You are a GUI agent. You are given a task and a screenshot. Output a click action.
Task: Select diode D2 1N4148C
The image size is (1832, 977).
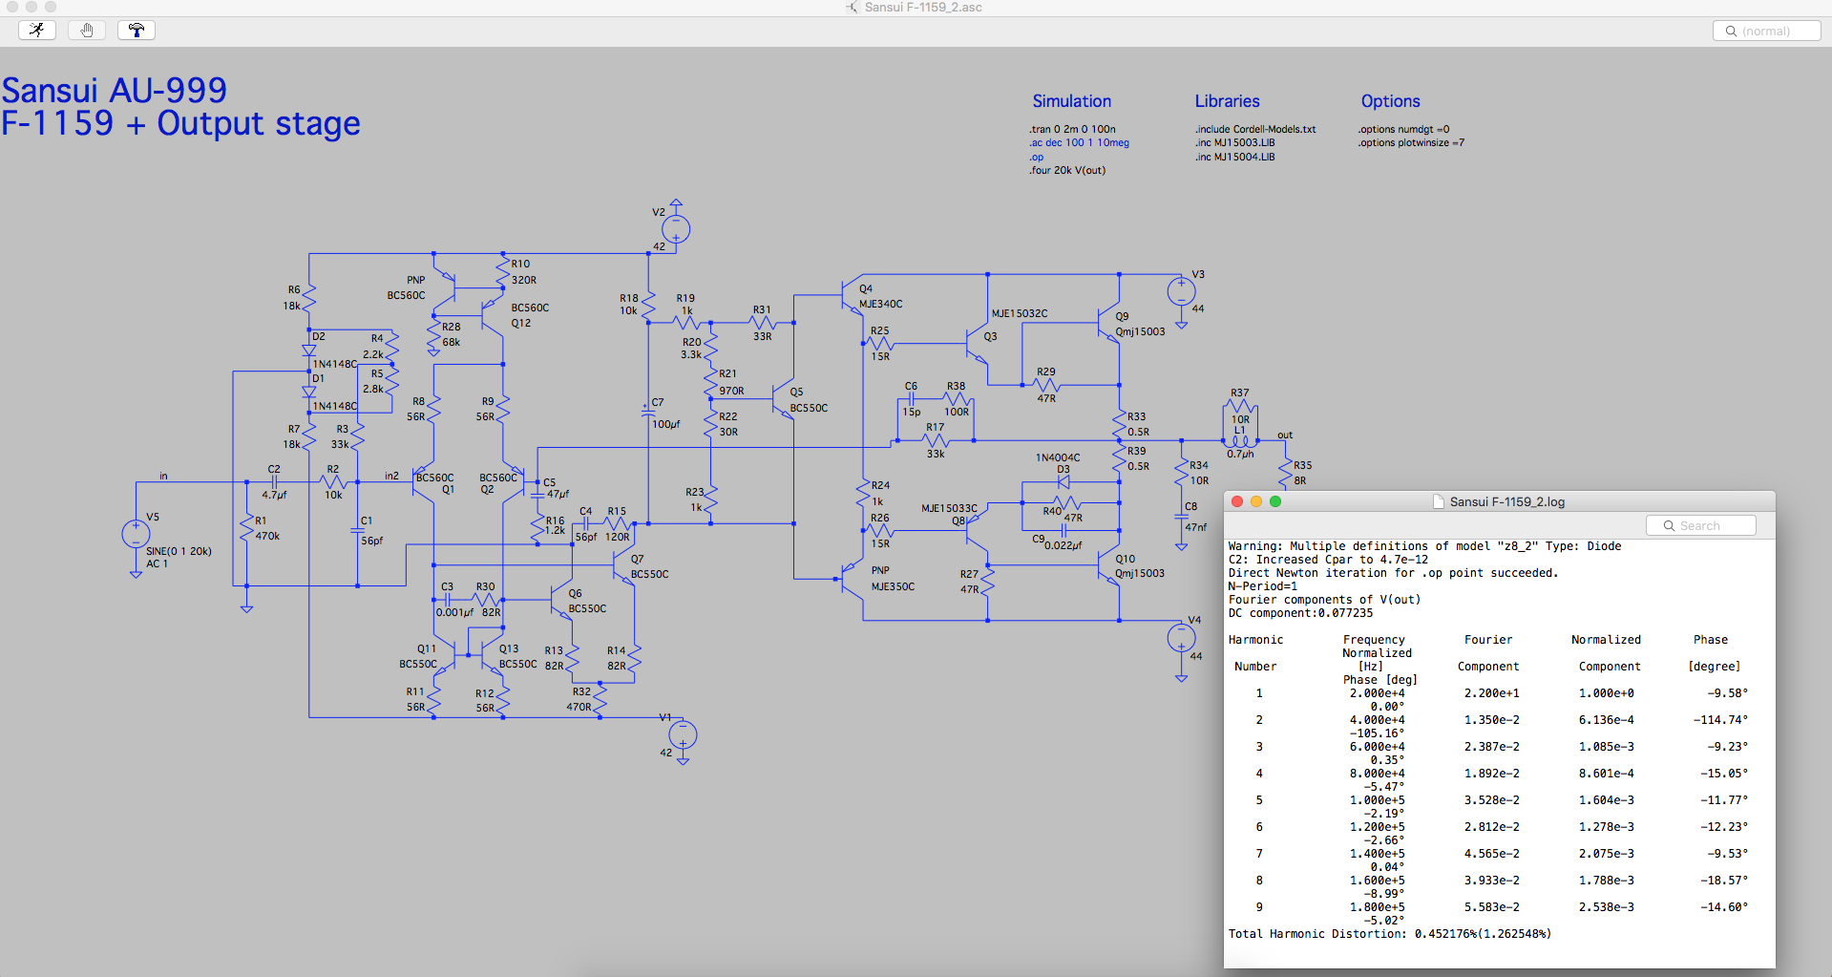coord(308,350)
